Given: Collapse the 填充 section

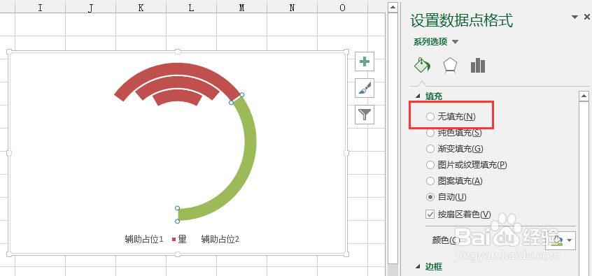Looking at the screenshot, I should click(418, 96).
